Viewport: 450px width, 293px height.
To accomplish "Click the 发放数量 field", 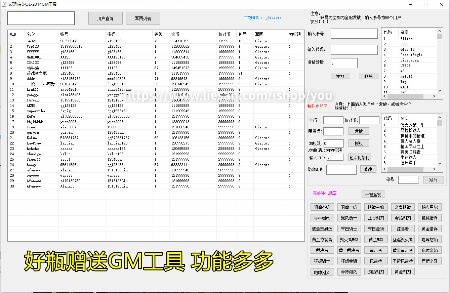I will pyautogui.click(x=344, y=63).
